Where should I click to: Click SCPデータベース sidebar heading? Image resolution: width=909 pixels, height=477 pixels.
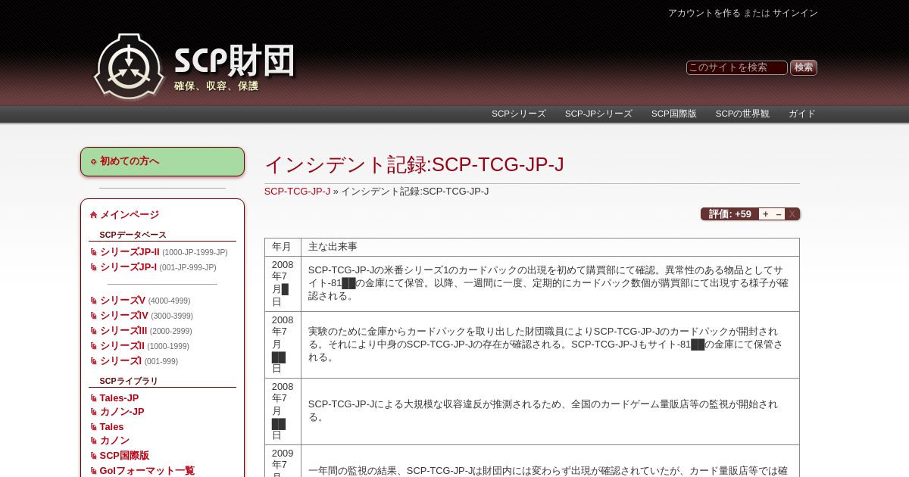pos(133,235)
